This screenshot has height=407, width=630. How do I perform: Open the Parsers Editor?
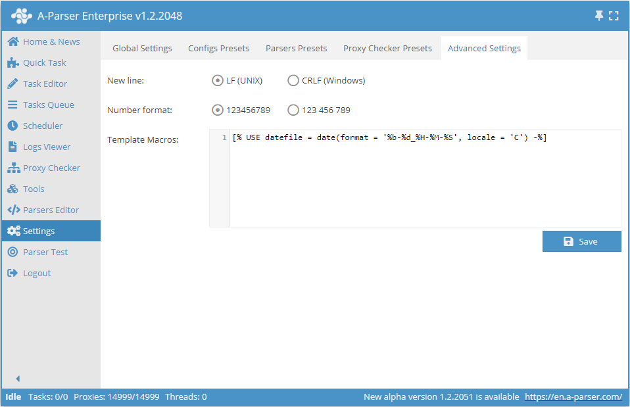point(49,210)
